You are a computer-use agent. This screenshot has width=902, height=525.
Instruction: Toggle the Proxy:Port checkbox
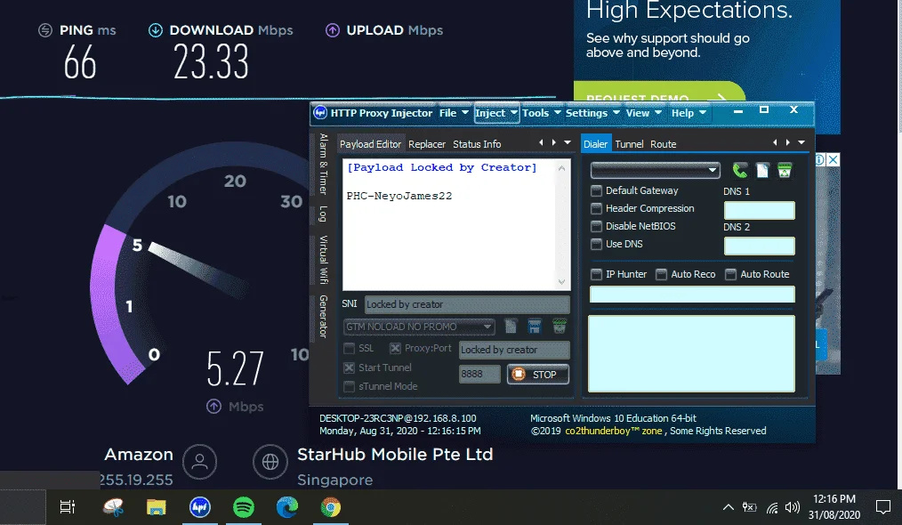pos(395,348)
